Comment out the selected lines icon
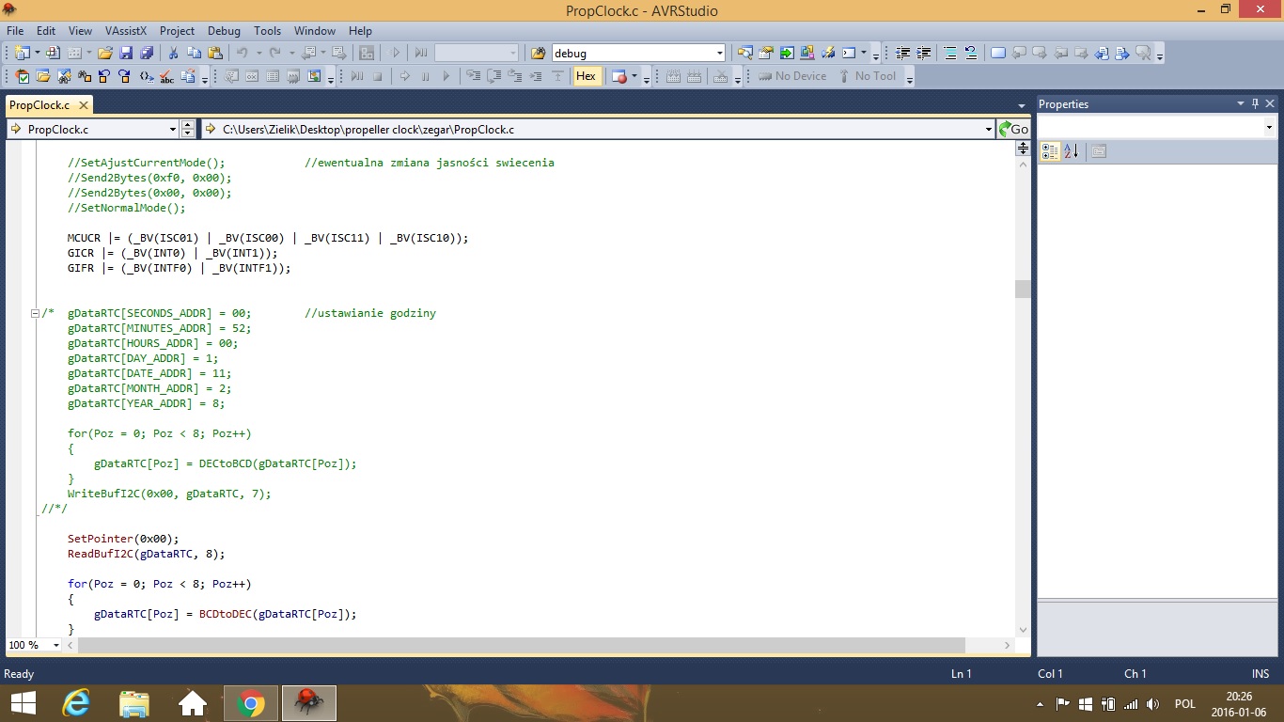 point(950,53)
